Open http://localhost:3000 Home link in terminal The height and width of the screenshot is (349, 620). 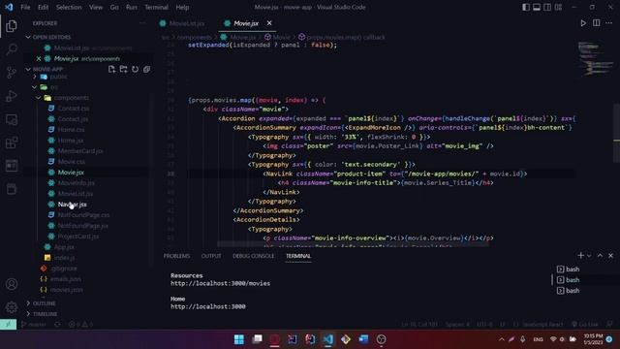coord(208,306)
